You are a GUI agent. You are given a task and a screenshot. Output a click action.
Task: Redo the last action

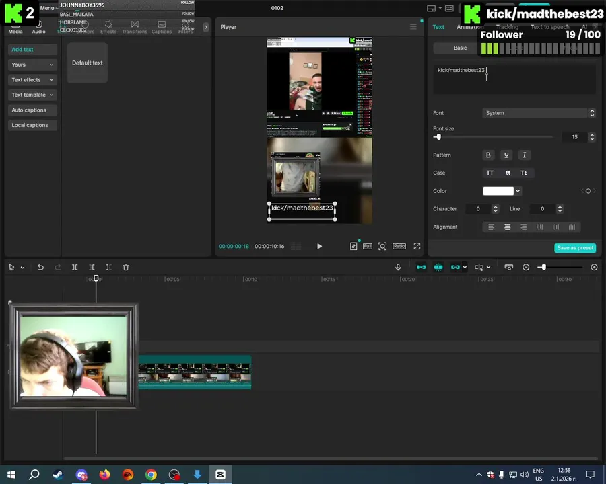click(x=58, y=267)
